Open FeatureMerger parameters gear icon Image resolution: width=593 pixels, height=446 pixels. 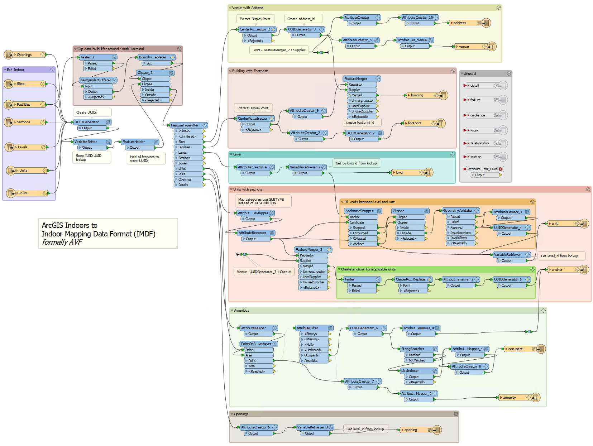point(378,79)
